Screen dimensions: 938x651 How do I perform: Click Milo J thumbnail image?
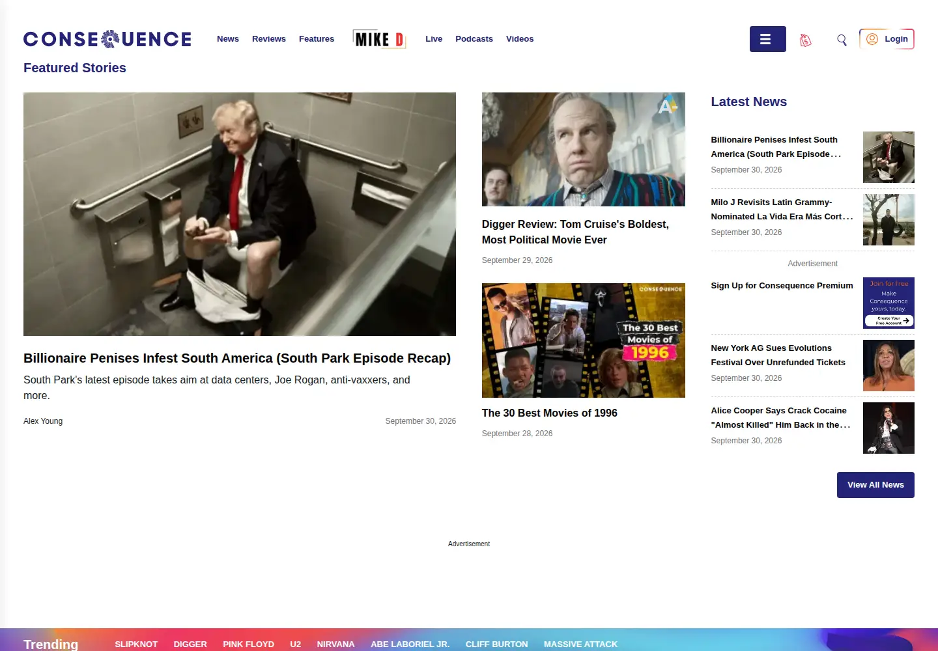click(x=888, y=219)
